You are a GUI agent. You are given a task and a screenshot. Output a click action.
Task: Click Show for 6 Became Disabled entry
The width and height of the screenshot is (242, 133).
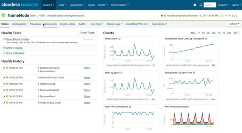tap(87, 90)
